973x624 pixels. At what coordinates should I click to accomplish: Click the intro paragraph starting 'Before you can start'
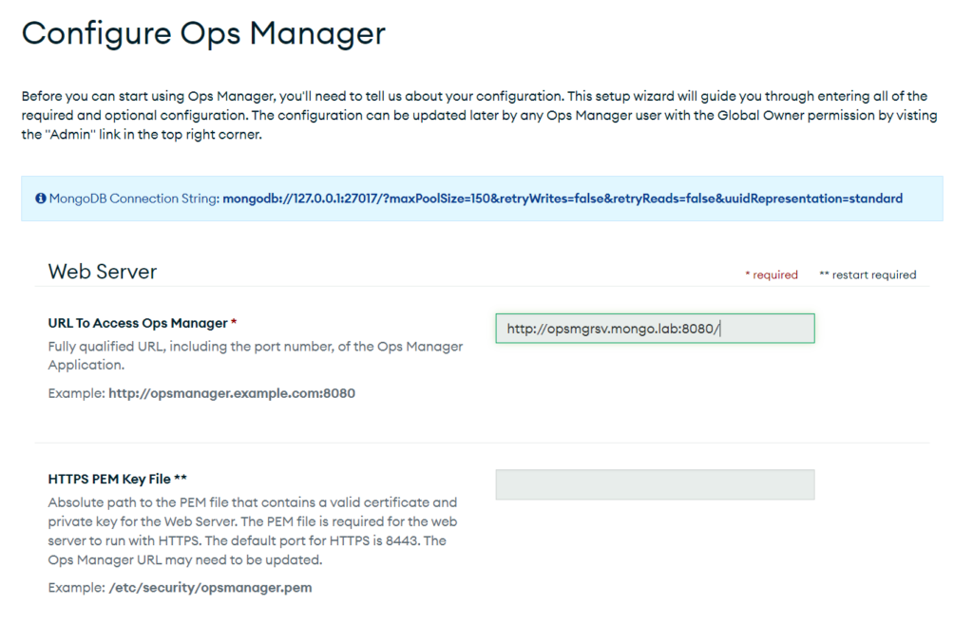(x=479, y=115)
